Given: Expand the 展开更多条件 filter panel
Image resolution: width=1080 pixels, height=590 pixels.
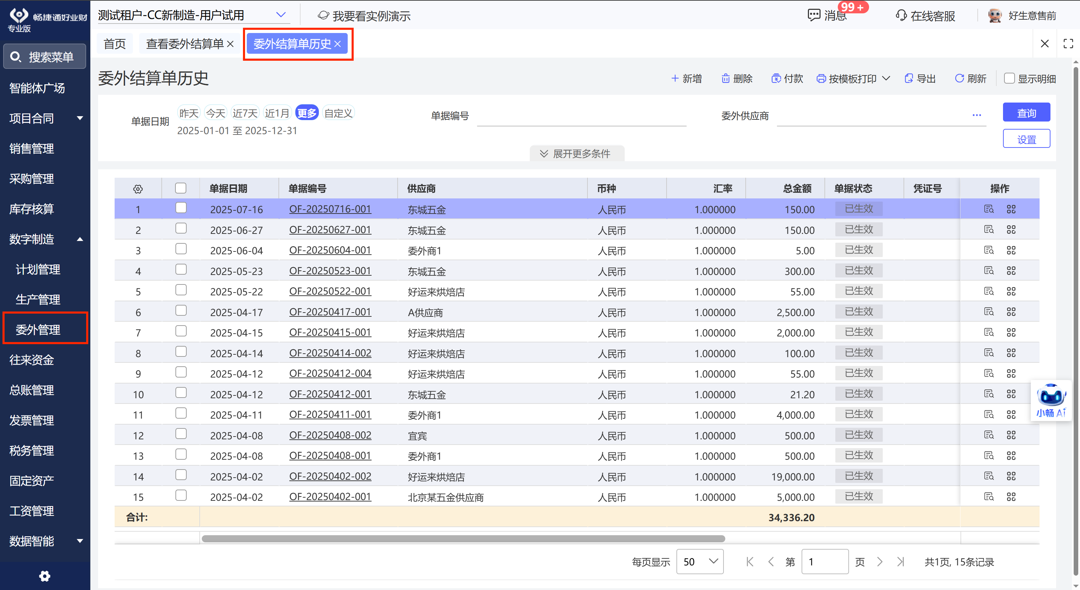Looking at the screenshot, I should [x=577, y=153].
